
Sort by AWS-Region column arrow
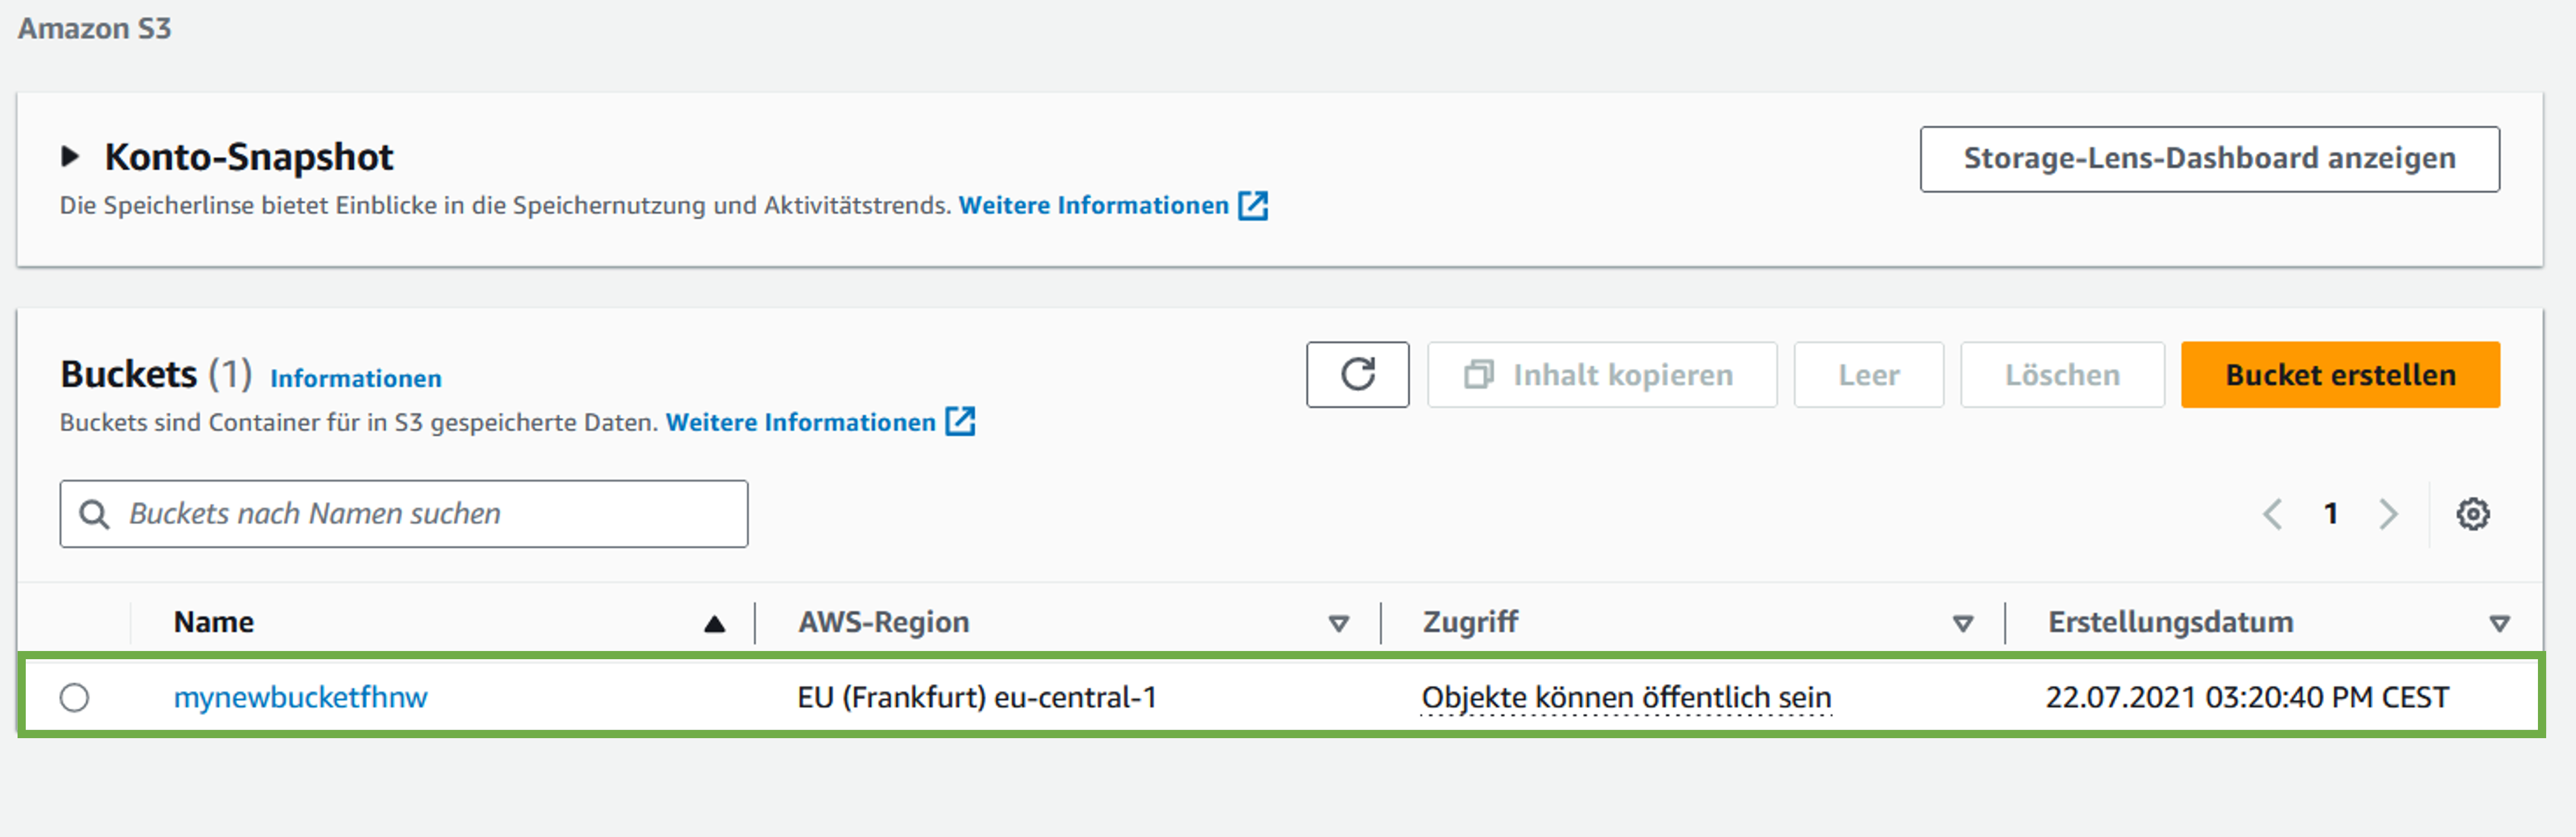coord(1338,624)
